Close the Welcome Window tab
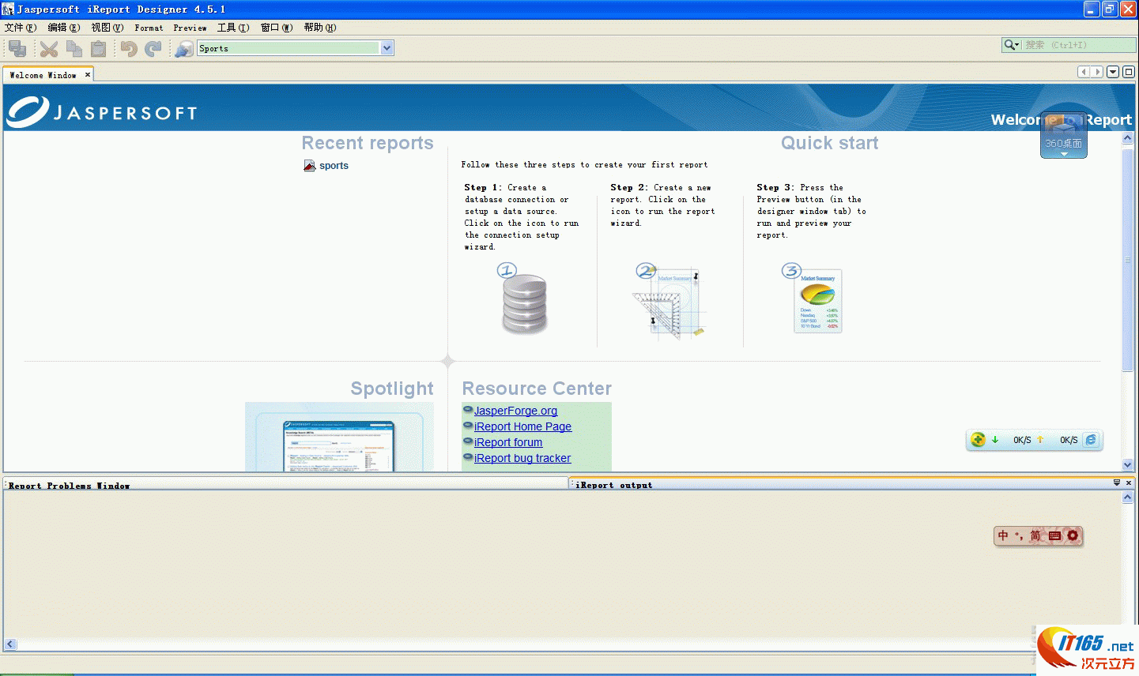The width and height of the screenshot is (1139, 676). pos(88,74)
